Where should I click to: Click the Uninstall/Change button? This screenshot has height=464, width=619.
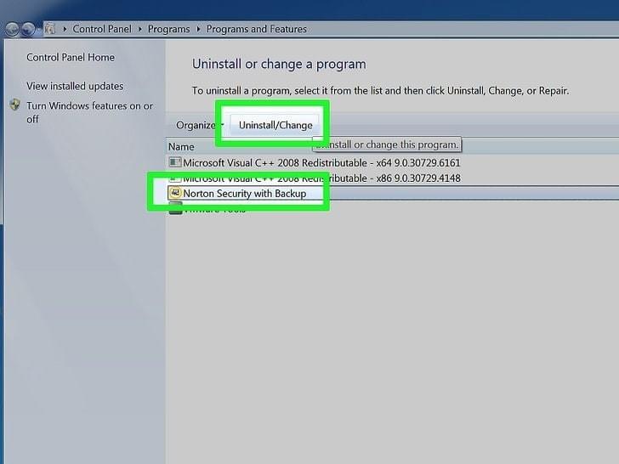pyautogui.click(x=275, y=125)
